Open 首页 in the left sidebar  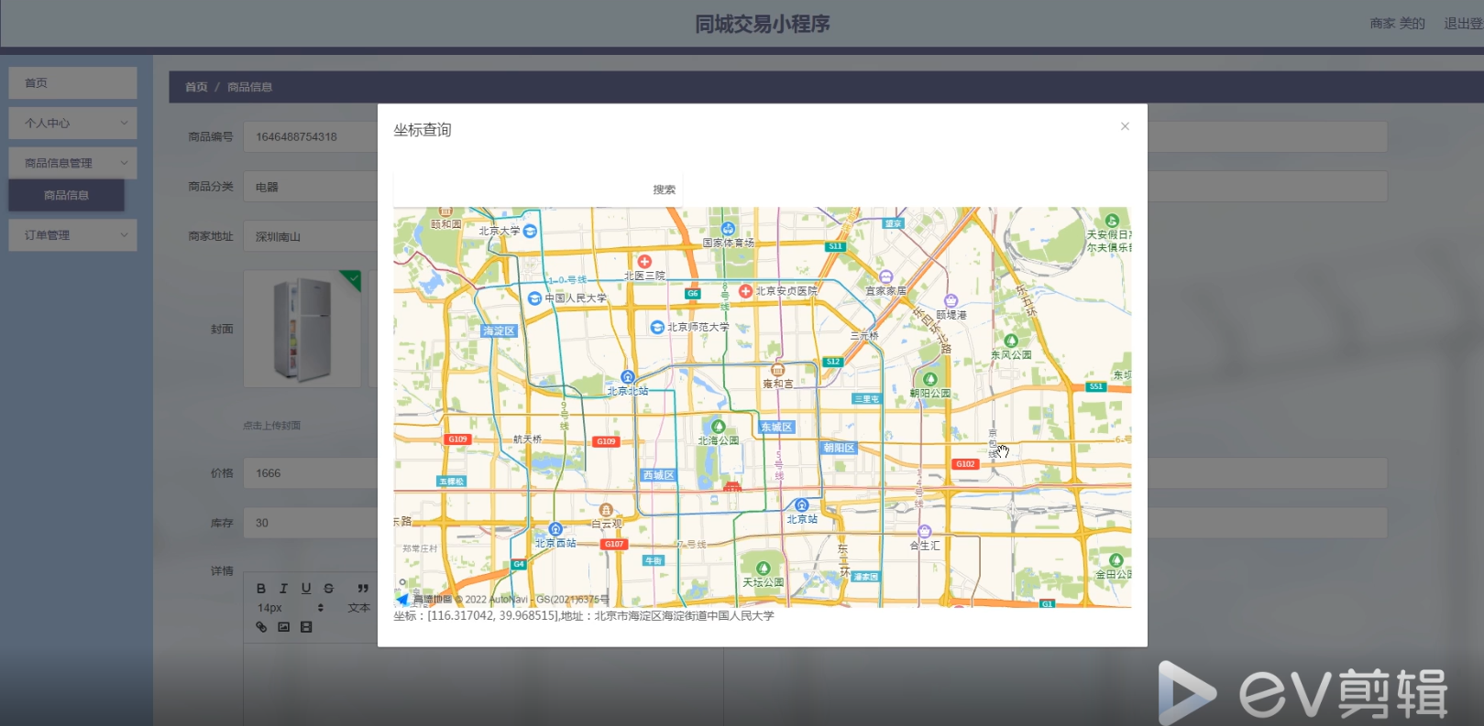73,83
